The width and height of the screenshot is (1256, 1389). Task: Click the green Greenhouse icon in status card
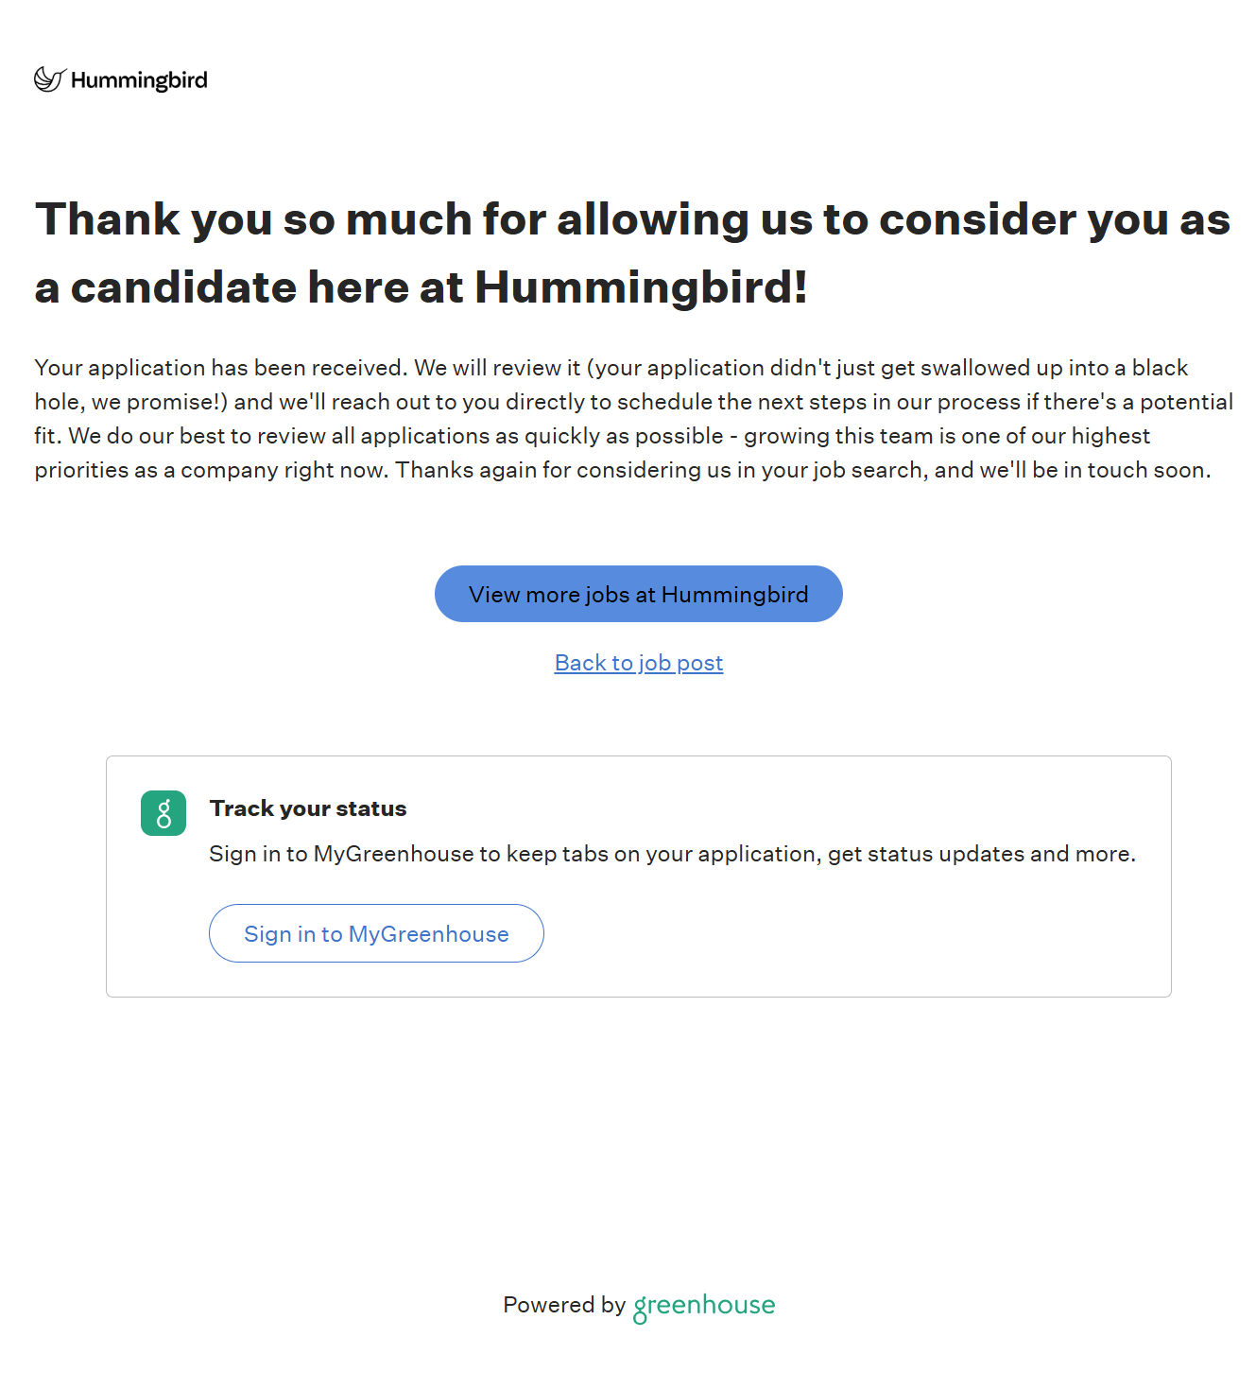163,813
